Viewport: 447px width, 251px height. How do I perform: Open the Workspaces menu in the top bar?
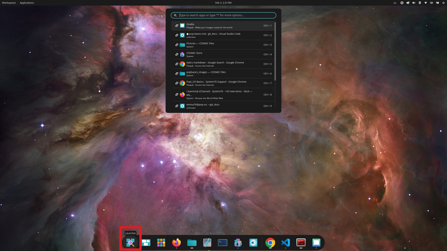pyautogui.click(x=8, y=3)
